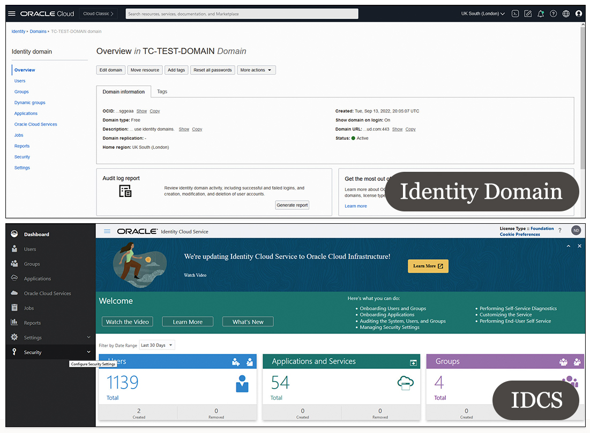This screenshot has height=433, width=590.
Task: Select the Domain information tab
Action: [123, 92]
